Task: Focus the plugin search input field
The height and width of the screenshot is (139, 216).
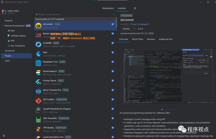Action: click(x=76, y=15)
